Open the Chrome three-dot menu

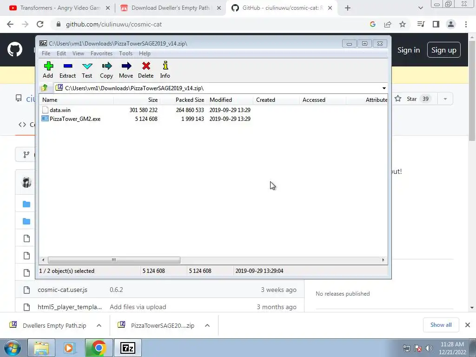pos(466,24)
